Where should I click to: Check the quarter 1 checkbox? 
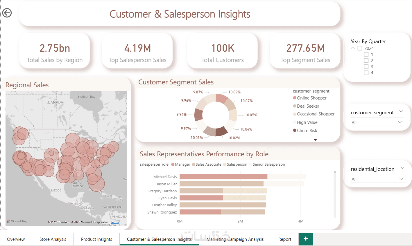point(366,55)
